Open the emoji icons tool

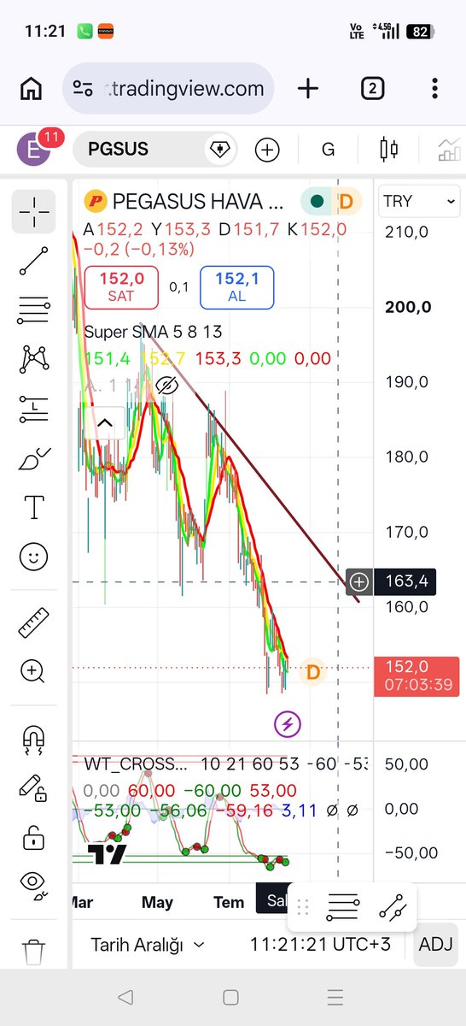[33, 557]
